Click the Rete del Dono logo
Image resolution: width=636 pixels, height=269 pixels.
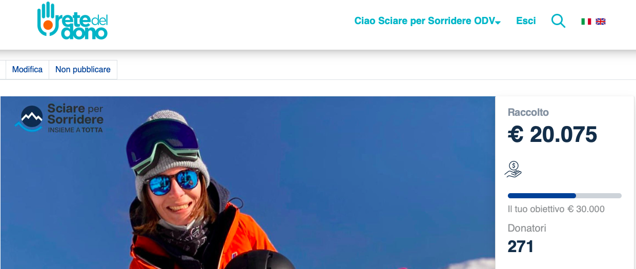point(72,21)
